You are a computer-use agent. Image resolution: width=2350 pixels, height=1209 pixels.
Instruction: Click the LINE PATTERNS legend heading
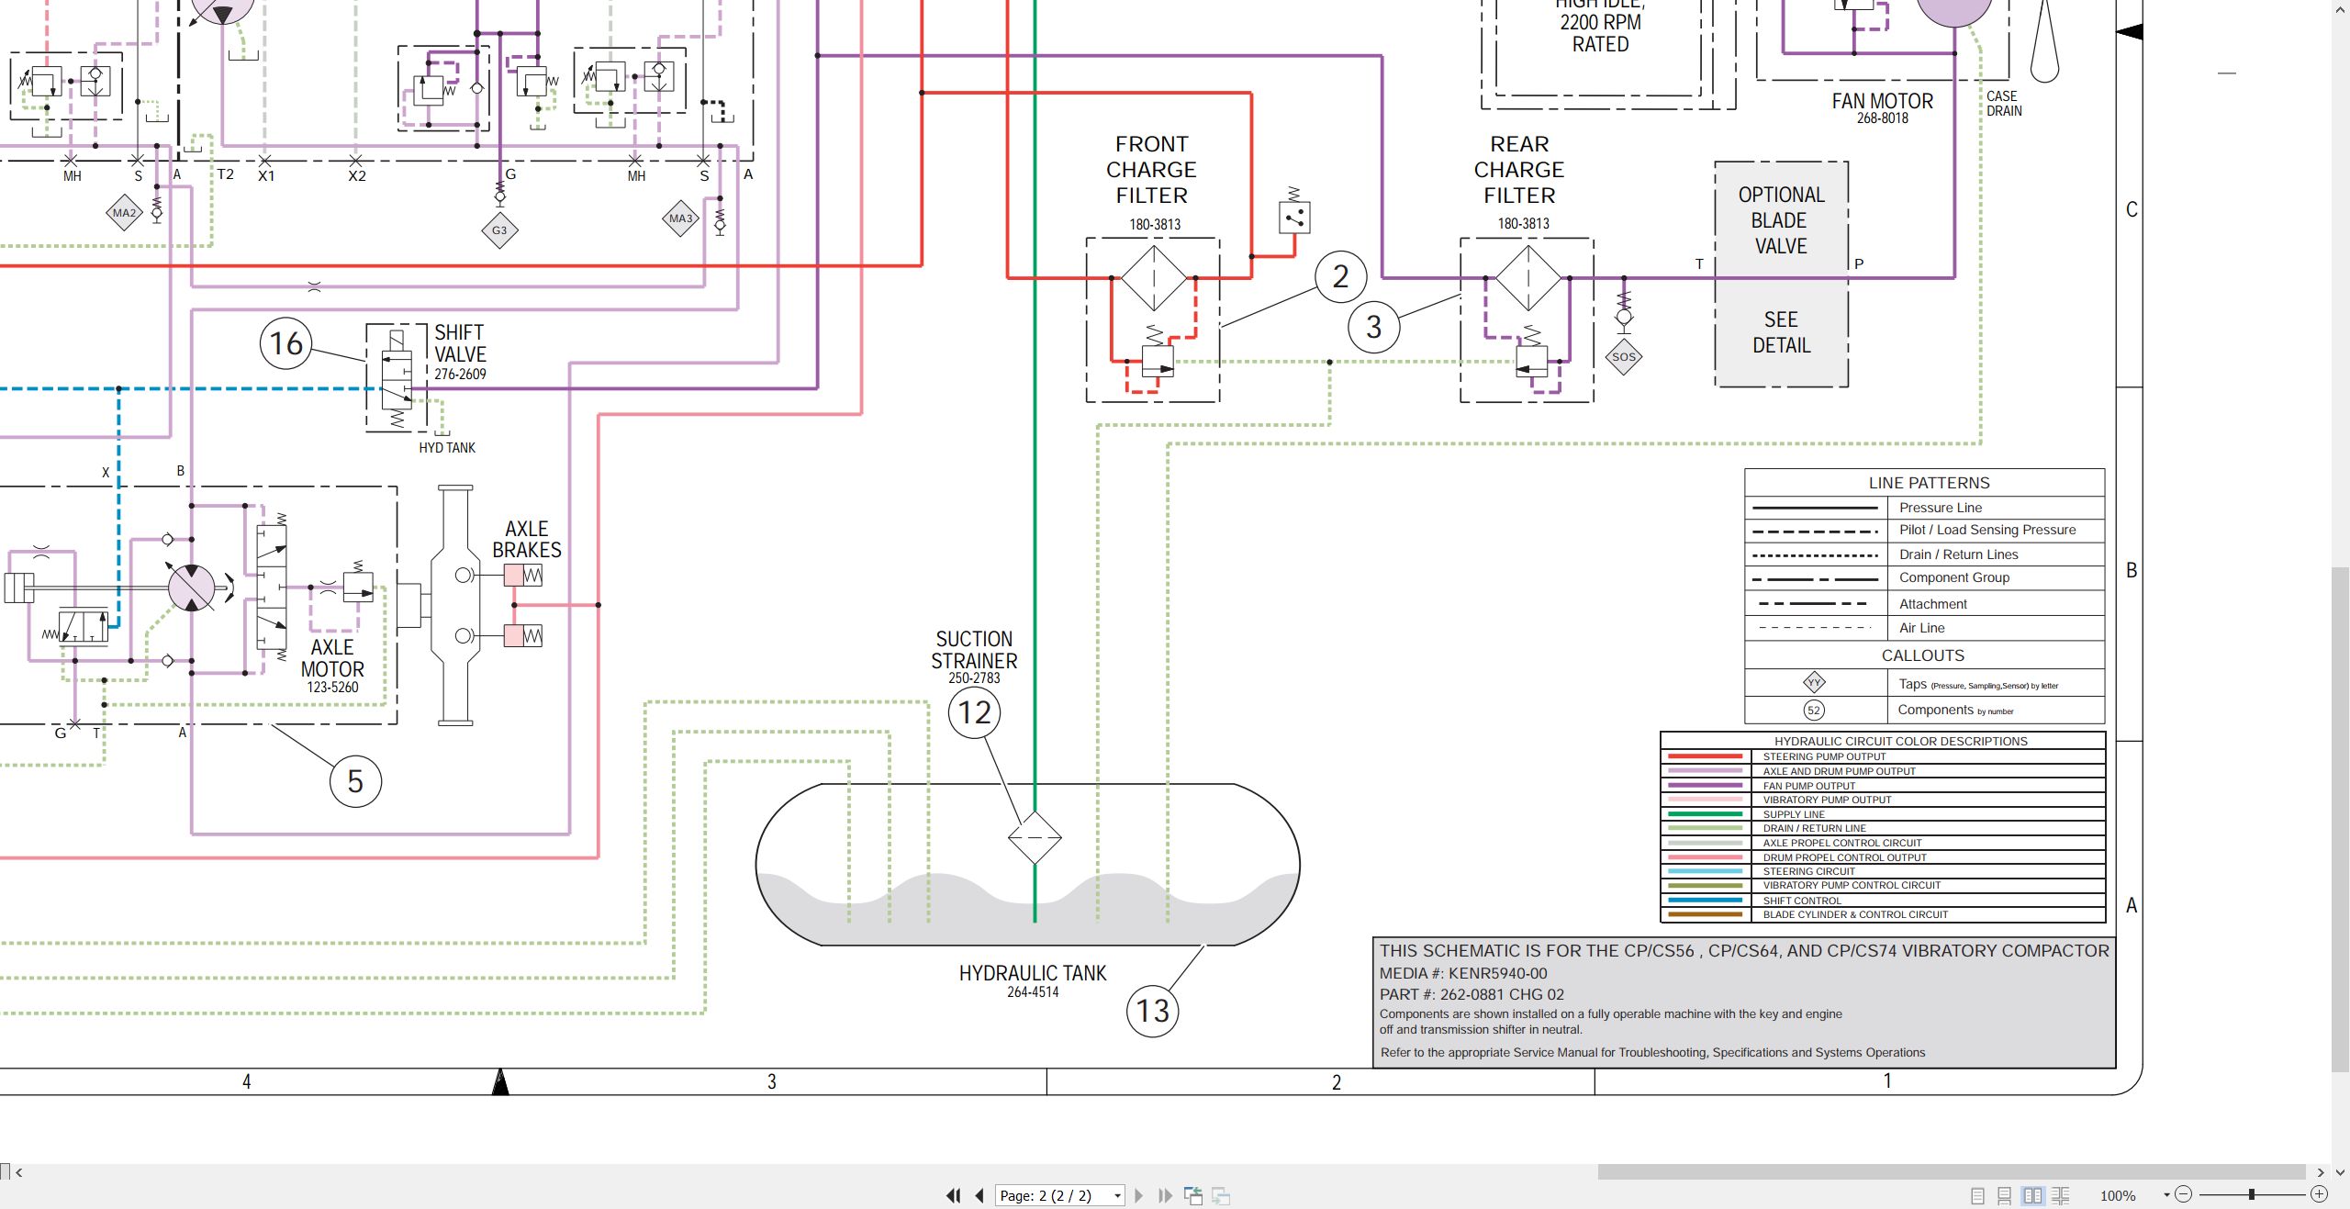coord(1929,483)
